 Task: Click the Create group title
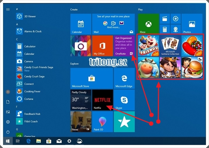point(74,9)
